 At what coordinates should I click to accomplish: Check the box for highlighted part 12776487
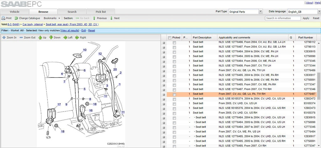pyautogui.click(x=174, y=95)
